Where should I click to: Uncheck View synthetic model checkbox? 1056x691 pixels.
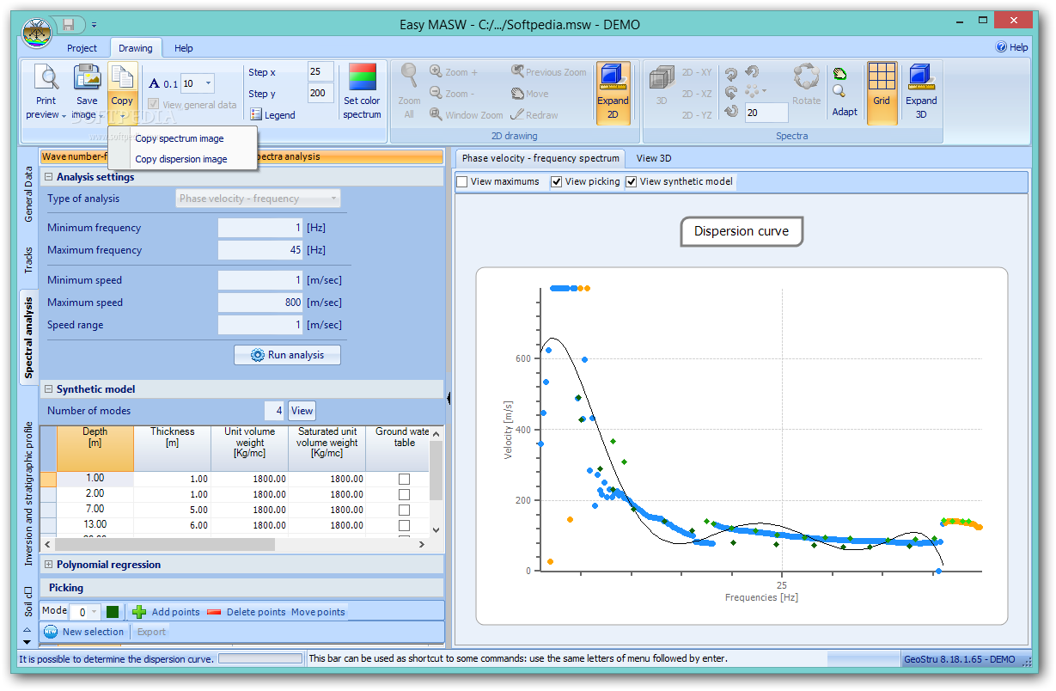(x=632, y=181)
